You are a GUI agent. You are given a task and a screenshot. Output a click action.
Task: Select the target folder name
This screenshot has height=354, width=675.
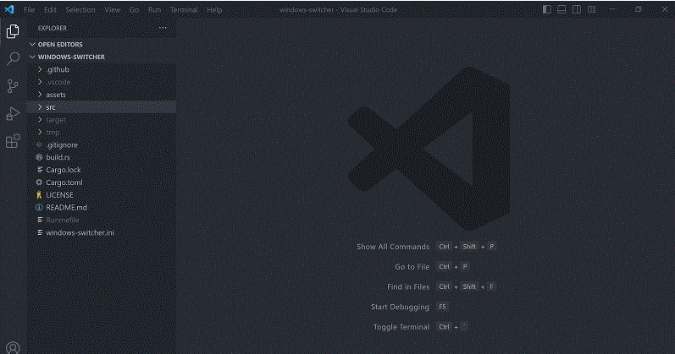pyautogui.click(x=56, y=120)
